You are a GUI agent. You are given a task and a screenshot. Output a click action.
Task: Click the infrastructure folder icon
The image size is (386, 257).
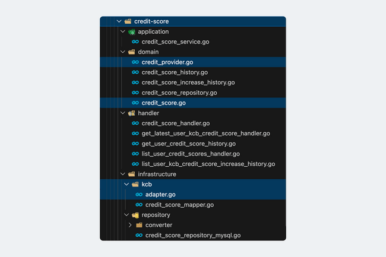[132, 174]
